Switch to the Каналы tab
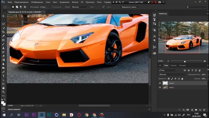 [173, 66]
